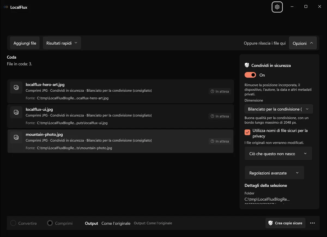Viewport: 327px width, 237px height.
Task: Click the image icon for mountain-photo.jpg
Action: (x=16, y=137)
